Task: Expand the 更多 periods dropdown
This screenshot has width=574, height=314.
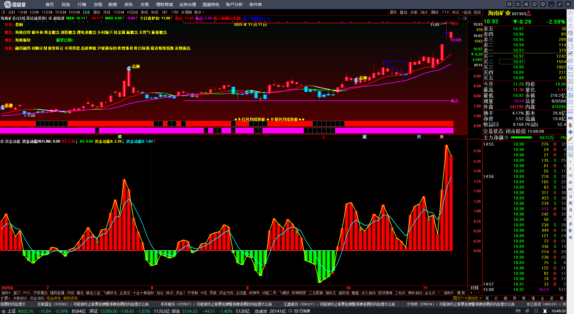Action: [x=199, y=12]
